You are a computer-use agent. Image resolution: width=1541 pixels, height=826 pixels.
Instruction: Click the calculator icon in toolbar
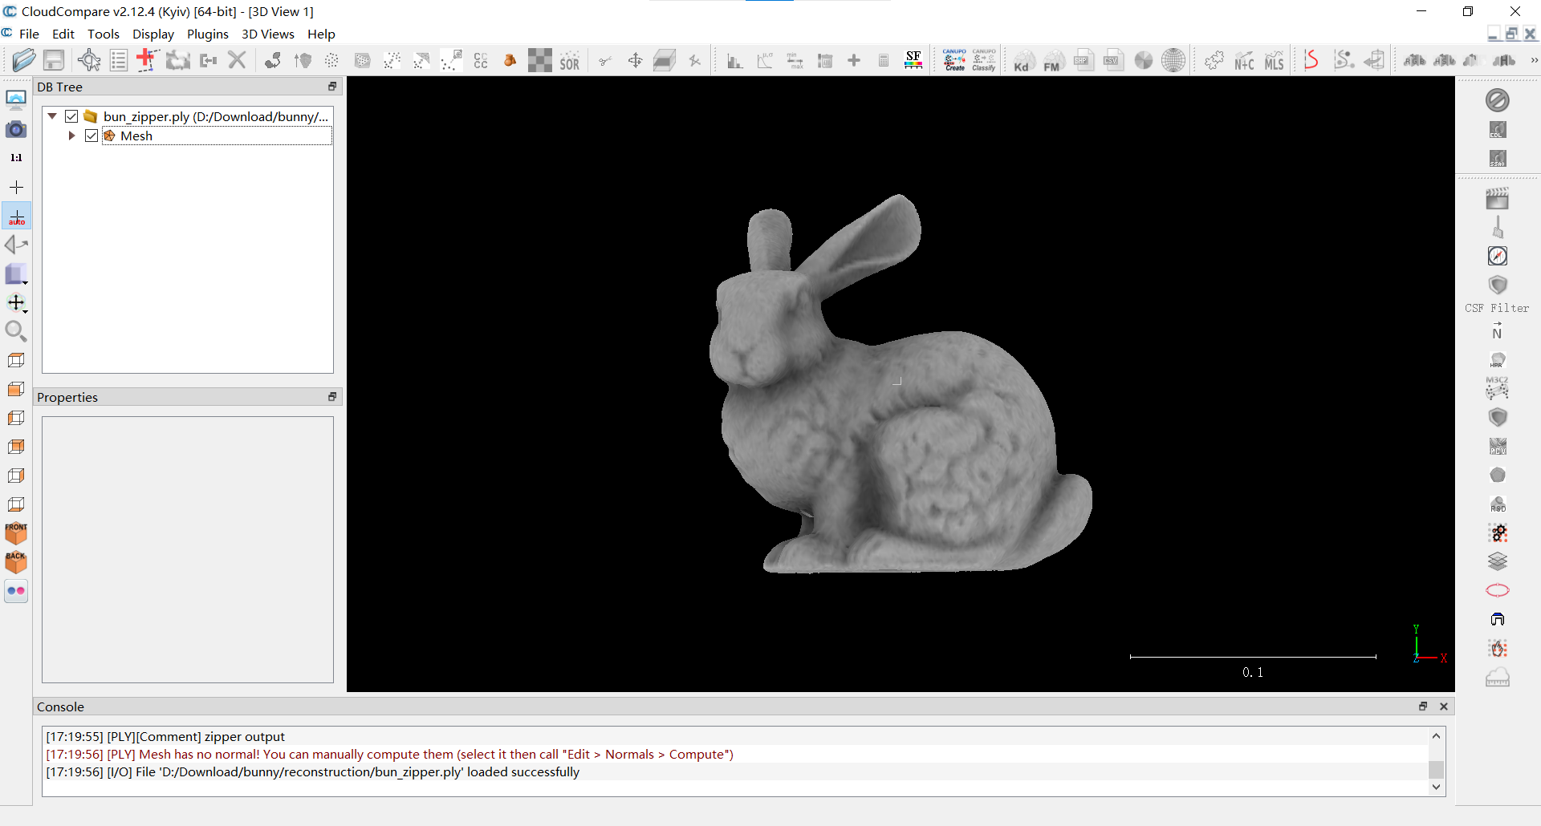(x=884, y=61)
